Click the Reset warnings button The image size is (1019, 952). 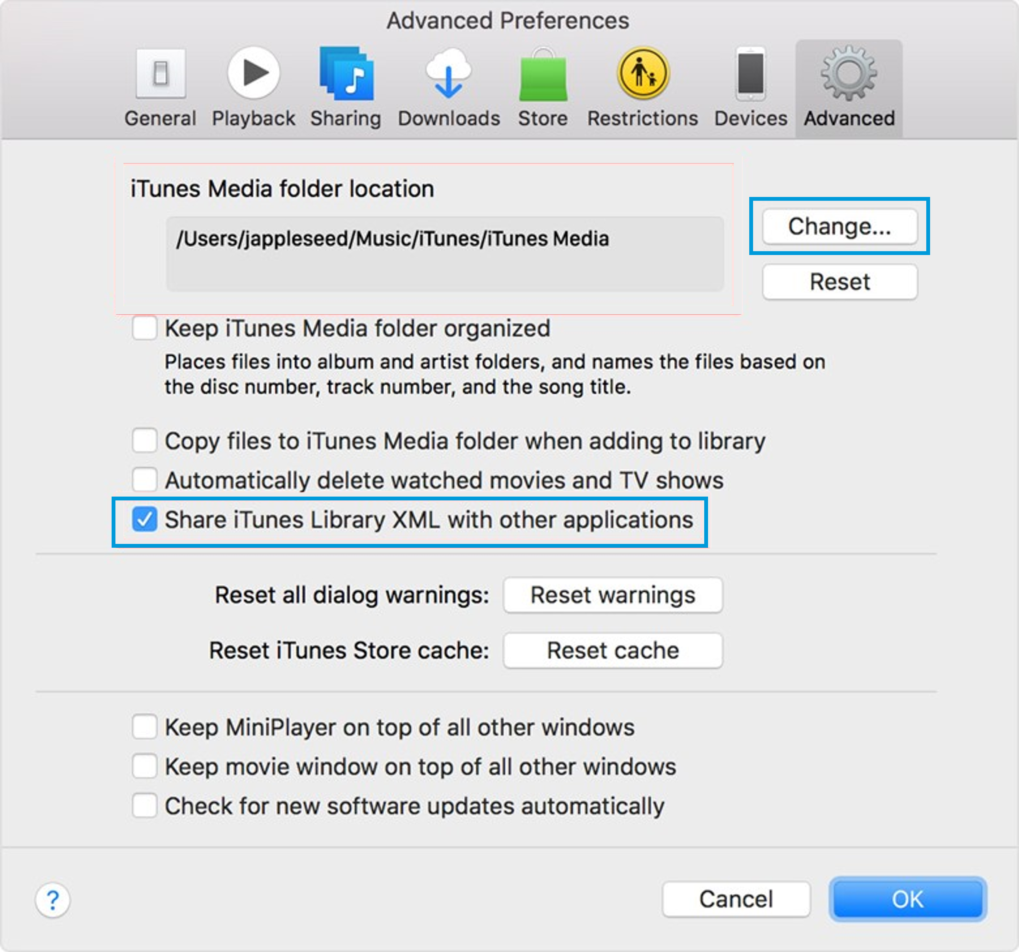(613, 595)
